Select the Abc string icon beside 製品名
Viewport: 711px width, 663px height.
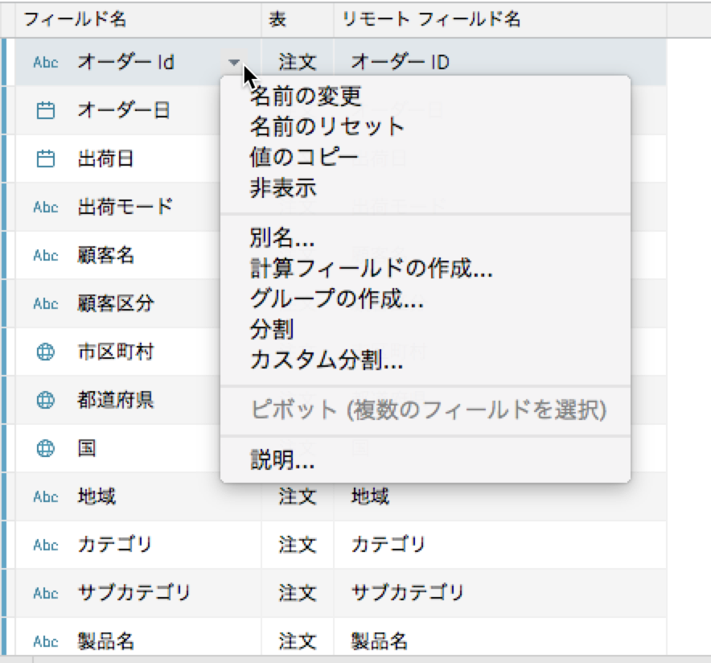46,641
